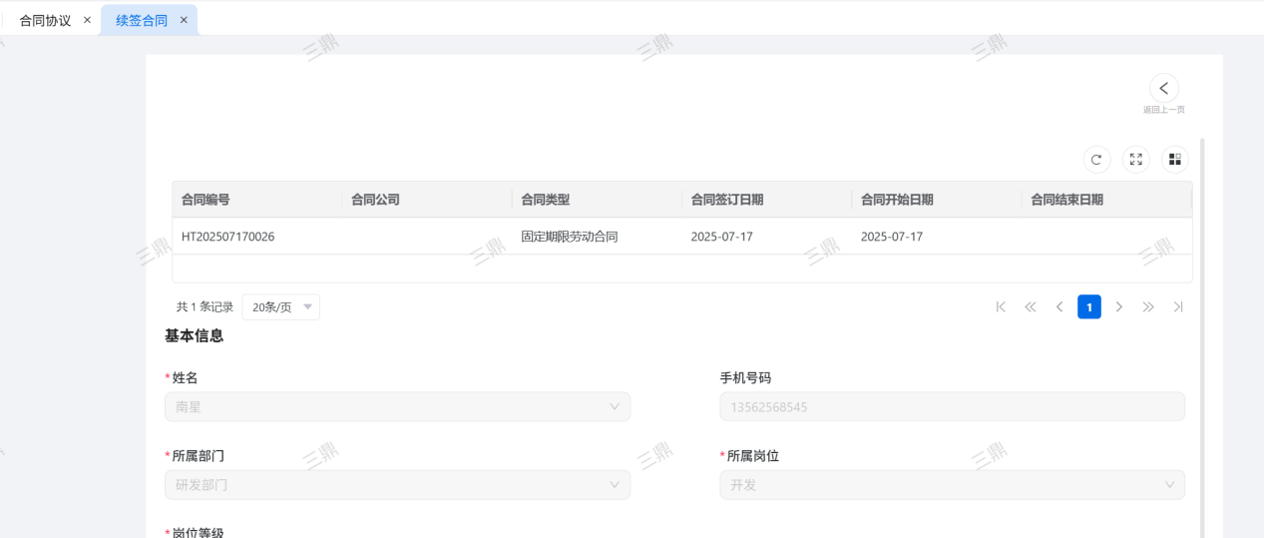Screen dimensions: 1264x538
Task: Go to previous page arrow
Action: (1059, 307)
